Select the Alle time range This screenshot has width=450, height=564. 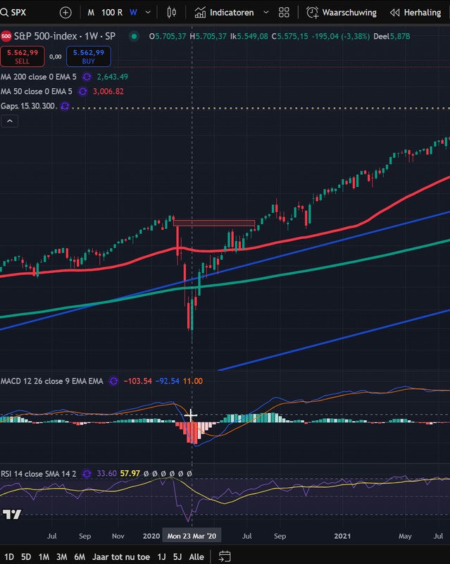click(196, 557)
